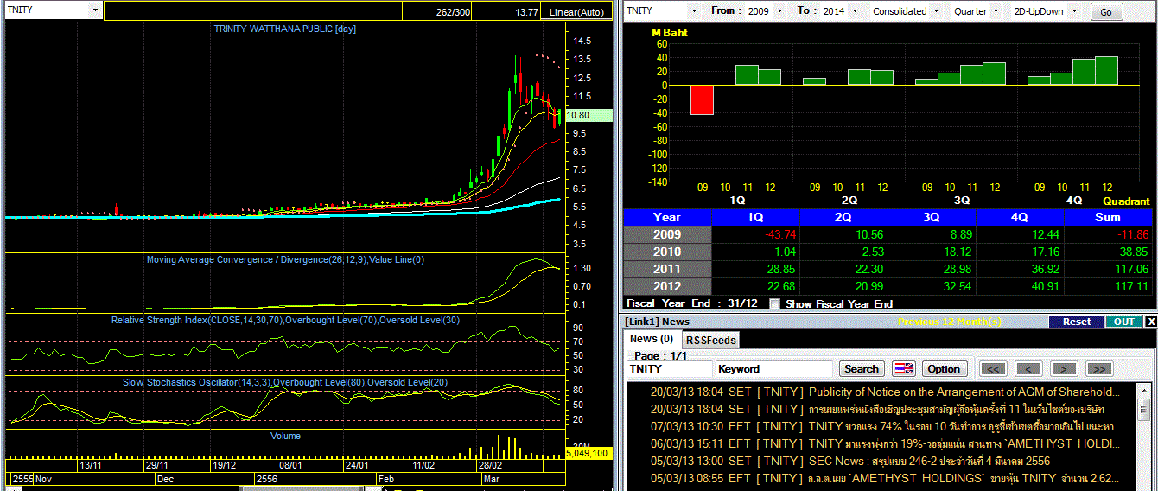This screenshot has width=1158, height=491.
Task: Click the Sum column header
Action: pos(1108,217)
